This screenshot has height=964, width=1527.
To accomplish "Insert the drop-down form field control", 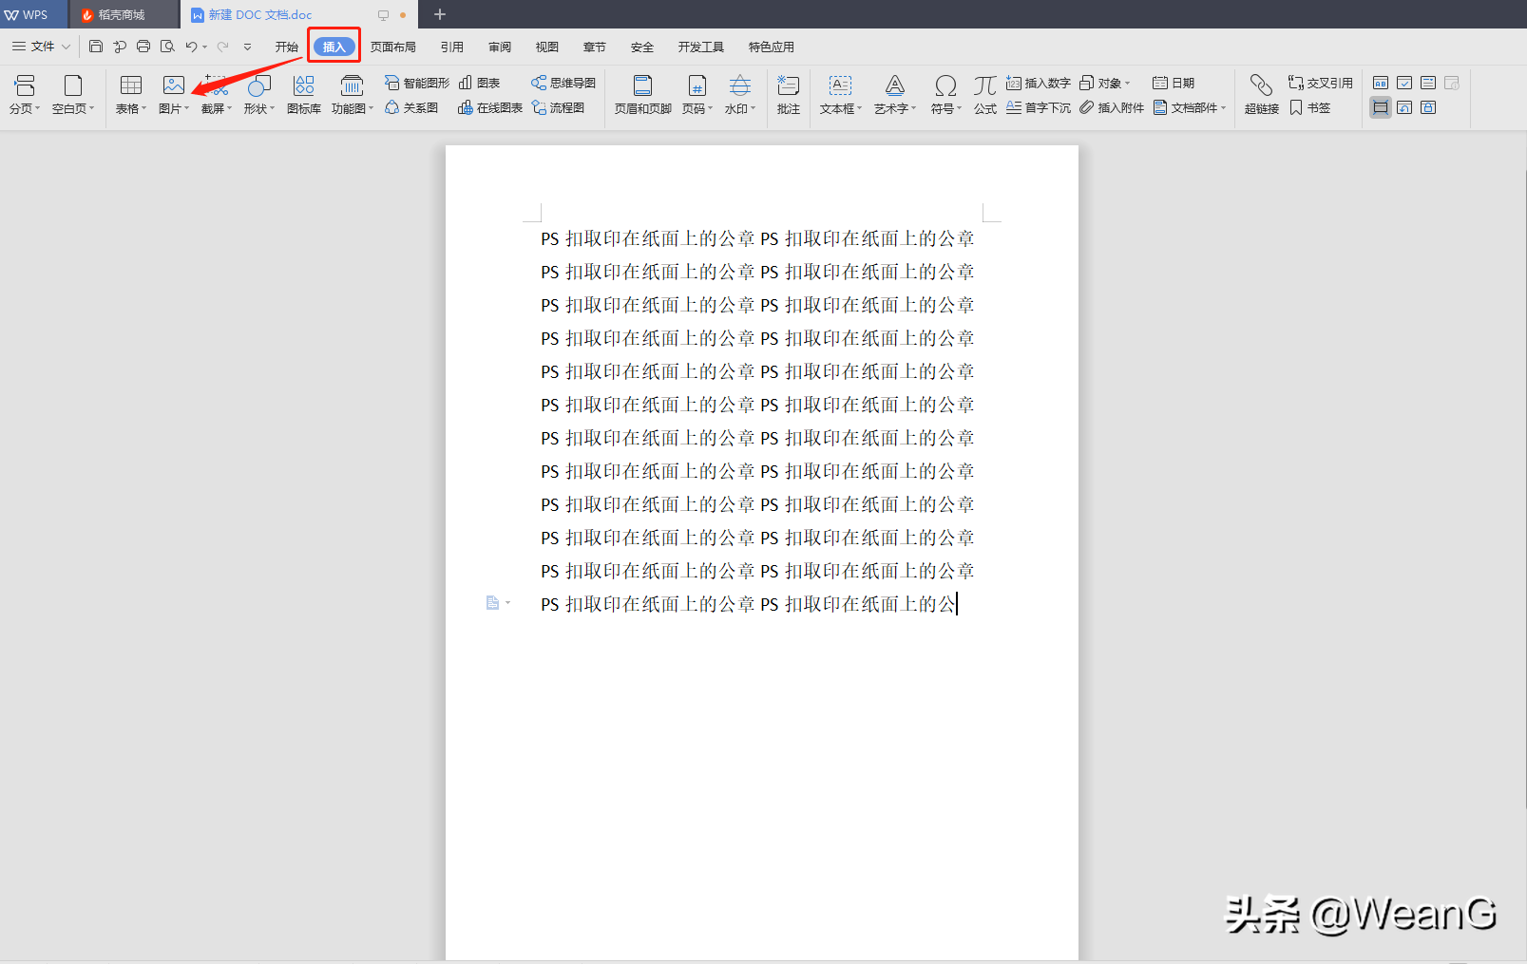I will tap(1428, 83).
